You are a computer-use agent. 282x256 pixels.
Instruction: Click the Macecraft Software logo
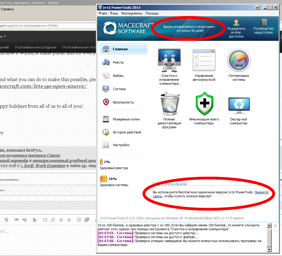point(127,28)
